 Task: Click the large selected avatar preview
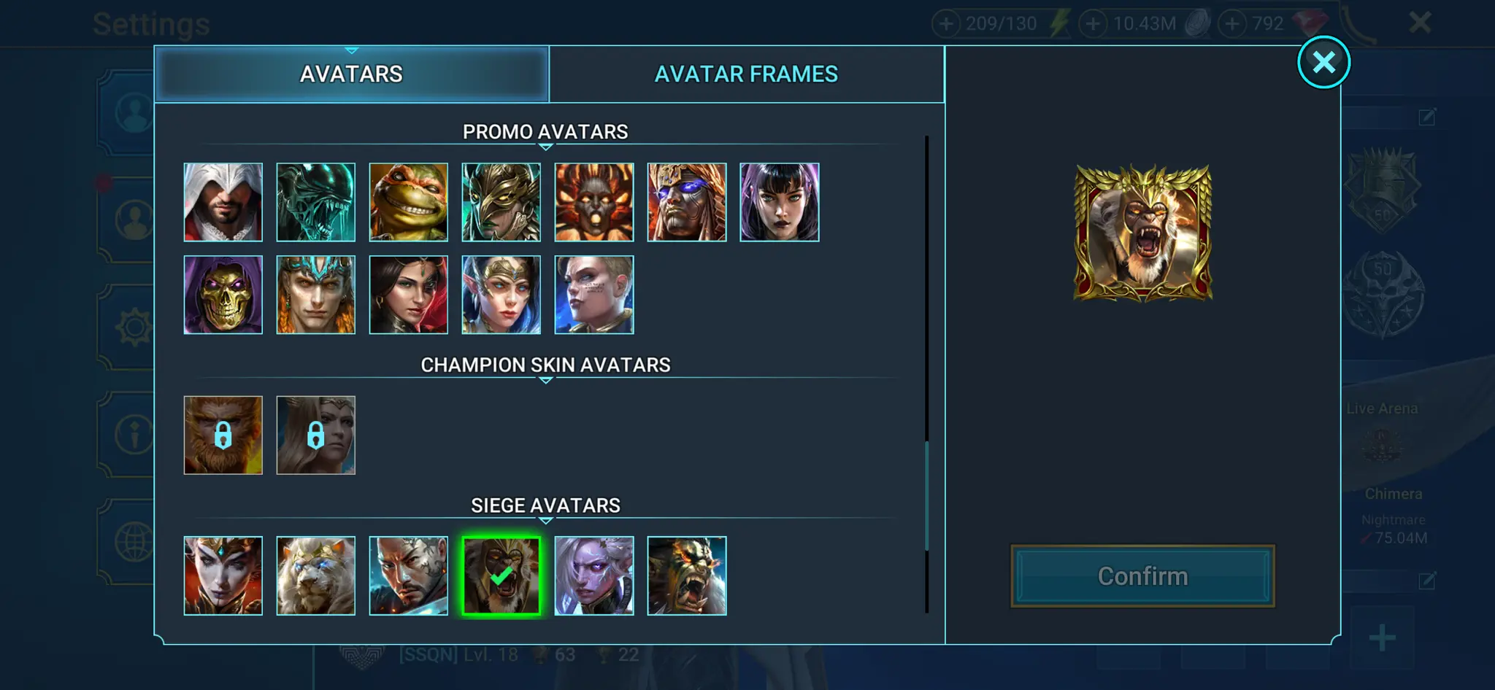(x=1142, y=233)
